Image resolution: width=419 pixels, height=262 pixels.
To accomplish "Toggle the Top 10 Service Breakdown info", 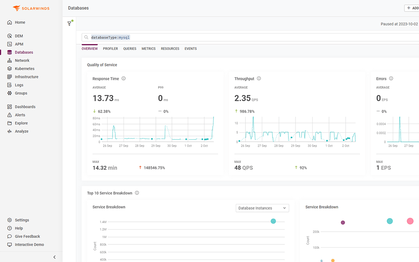I will (137, 192).
